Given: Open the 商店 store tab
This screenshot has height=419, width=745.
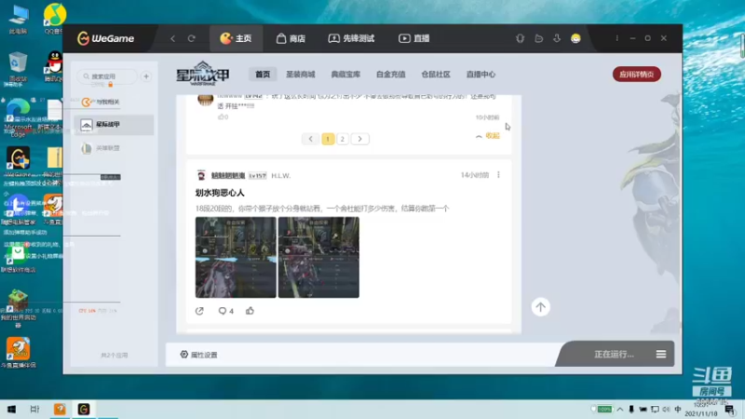Looking at the screenshot, I should tap(291, 38).
